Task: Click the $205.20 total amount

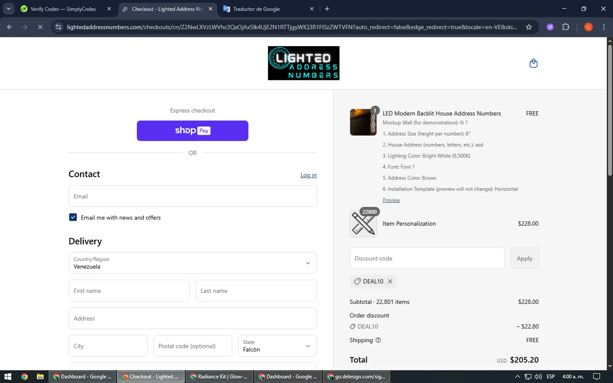Action: [x=524, y=360]
